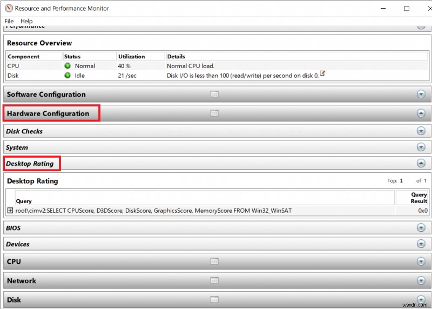Expand the CPU section with arrow
This screenshot has height=309, width=432.
[x=421, y=261]
